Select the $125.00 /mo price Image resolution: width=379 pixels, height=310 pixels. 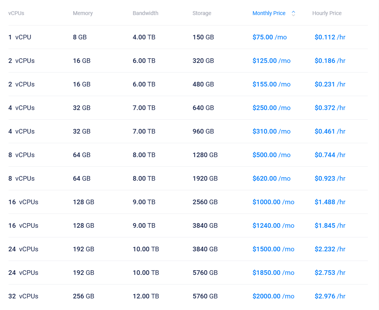(x=271, y=61)
